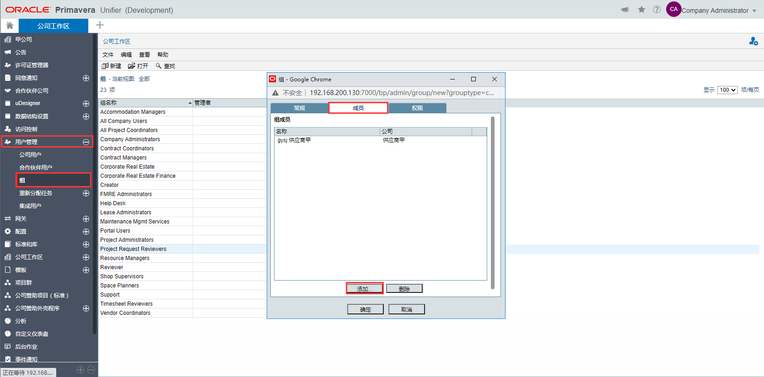This screenshot has width=764, height=377.
Task: Open 后台作业 in the sidebar
Action: click(x=26, y=347)
